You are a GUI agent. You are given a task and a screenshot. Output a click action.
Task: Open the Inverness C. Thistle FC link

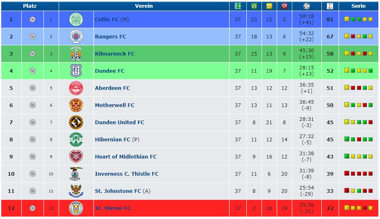[x=127, y=174]
